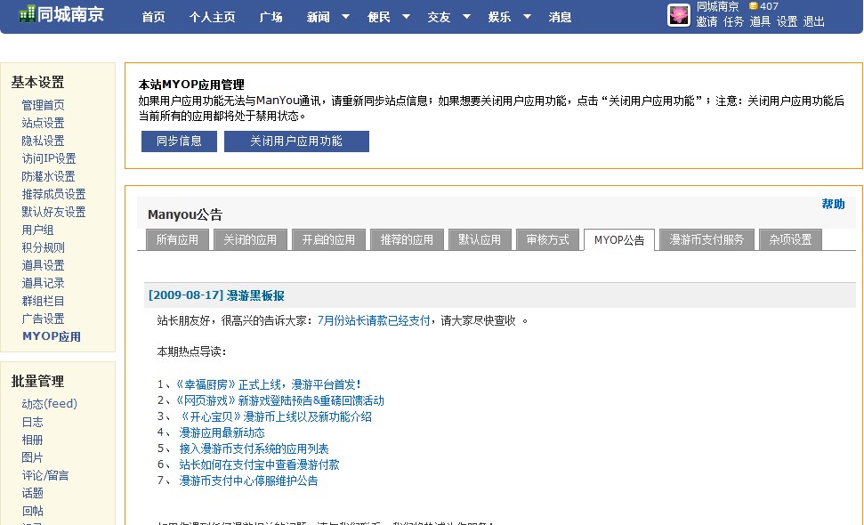Open 站点设置 in the sidebar
This screenshot has height=525, width=864.
pos(43,123)
